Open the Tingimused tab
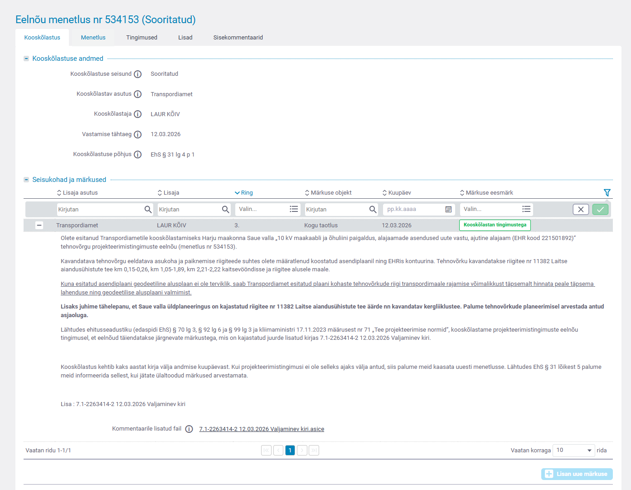This screenshot has width=631, height=490. click(x=141, y=38)
